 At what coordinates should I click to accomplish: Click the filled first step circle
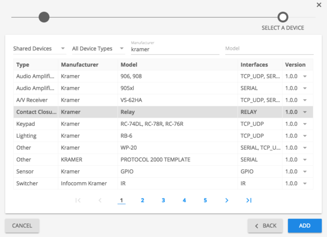[x=44, y=17]
